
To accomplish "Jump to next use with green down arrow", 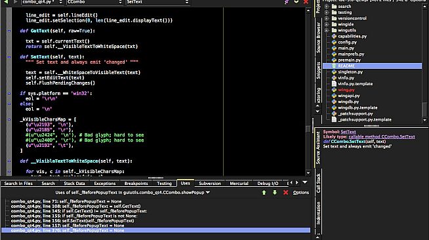I will [x=275, y=192].
